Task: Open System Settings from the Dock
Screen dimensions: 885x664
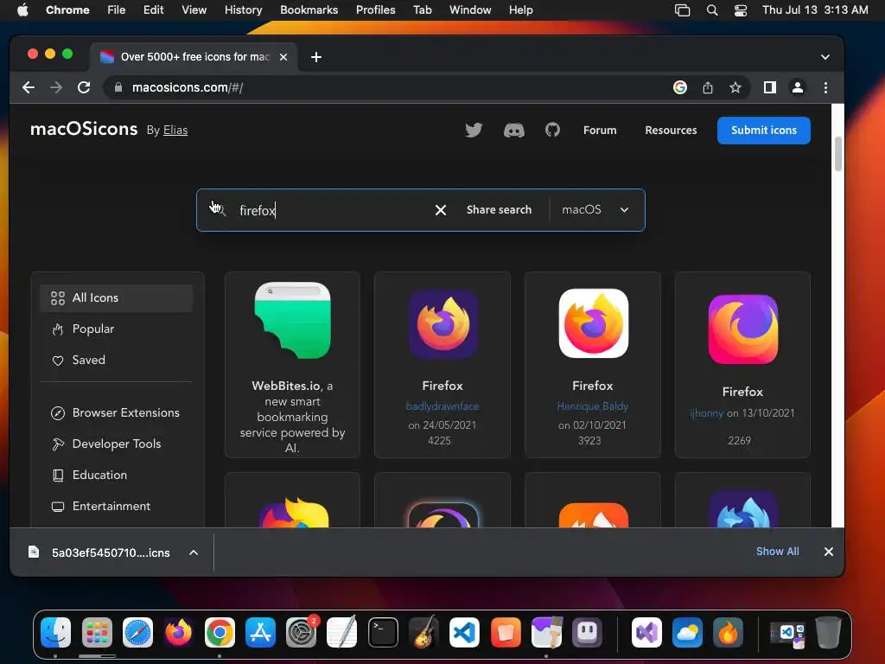Action: 302,632
